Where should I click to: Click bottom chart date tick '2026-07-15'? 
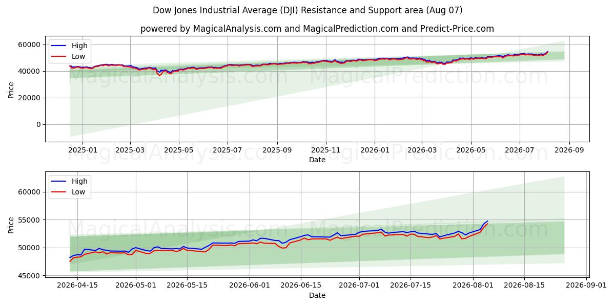[411, 286]
